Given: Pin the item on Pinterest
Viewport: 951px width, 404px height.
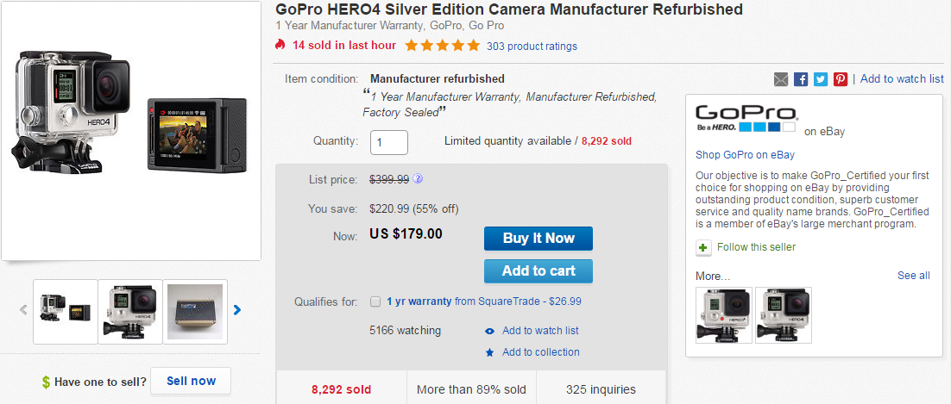Looking at the screenshot, I should [x=841, y=79].
